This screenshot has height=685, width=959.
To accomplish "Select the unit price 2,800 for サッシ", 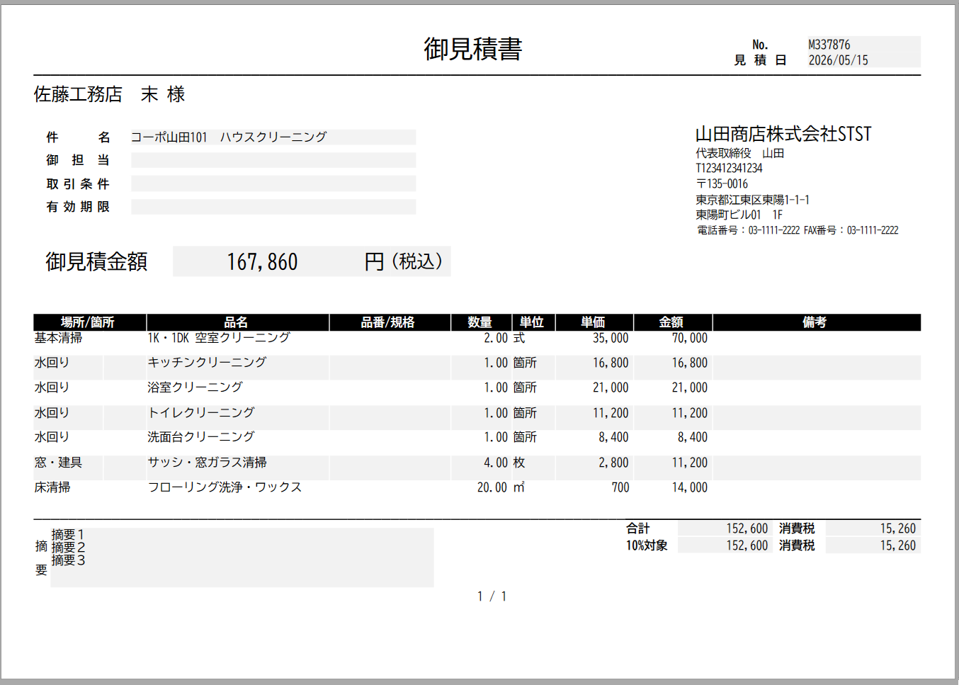I will click(613, 463).
